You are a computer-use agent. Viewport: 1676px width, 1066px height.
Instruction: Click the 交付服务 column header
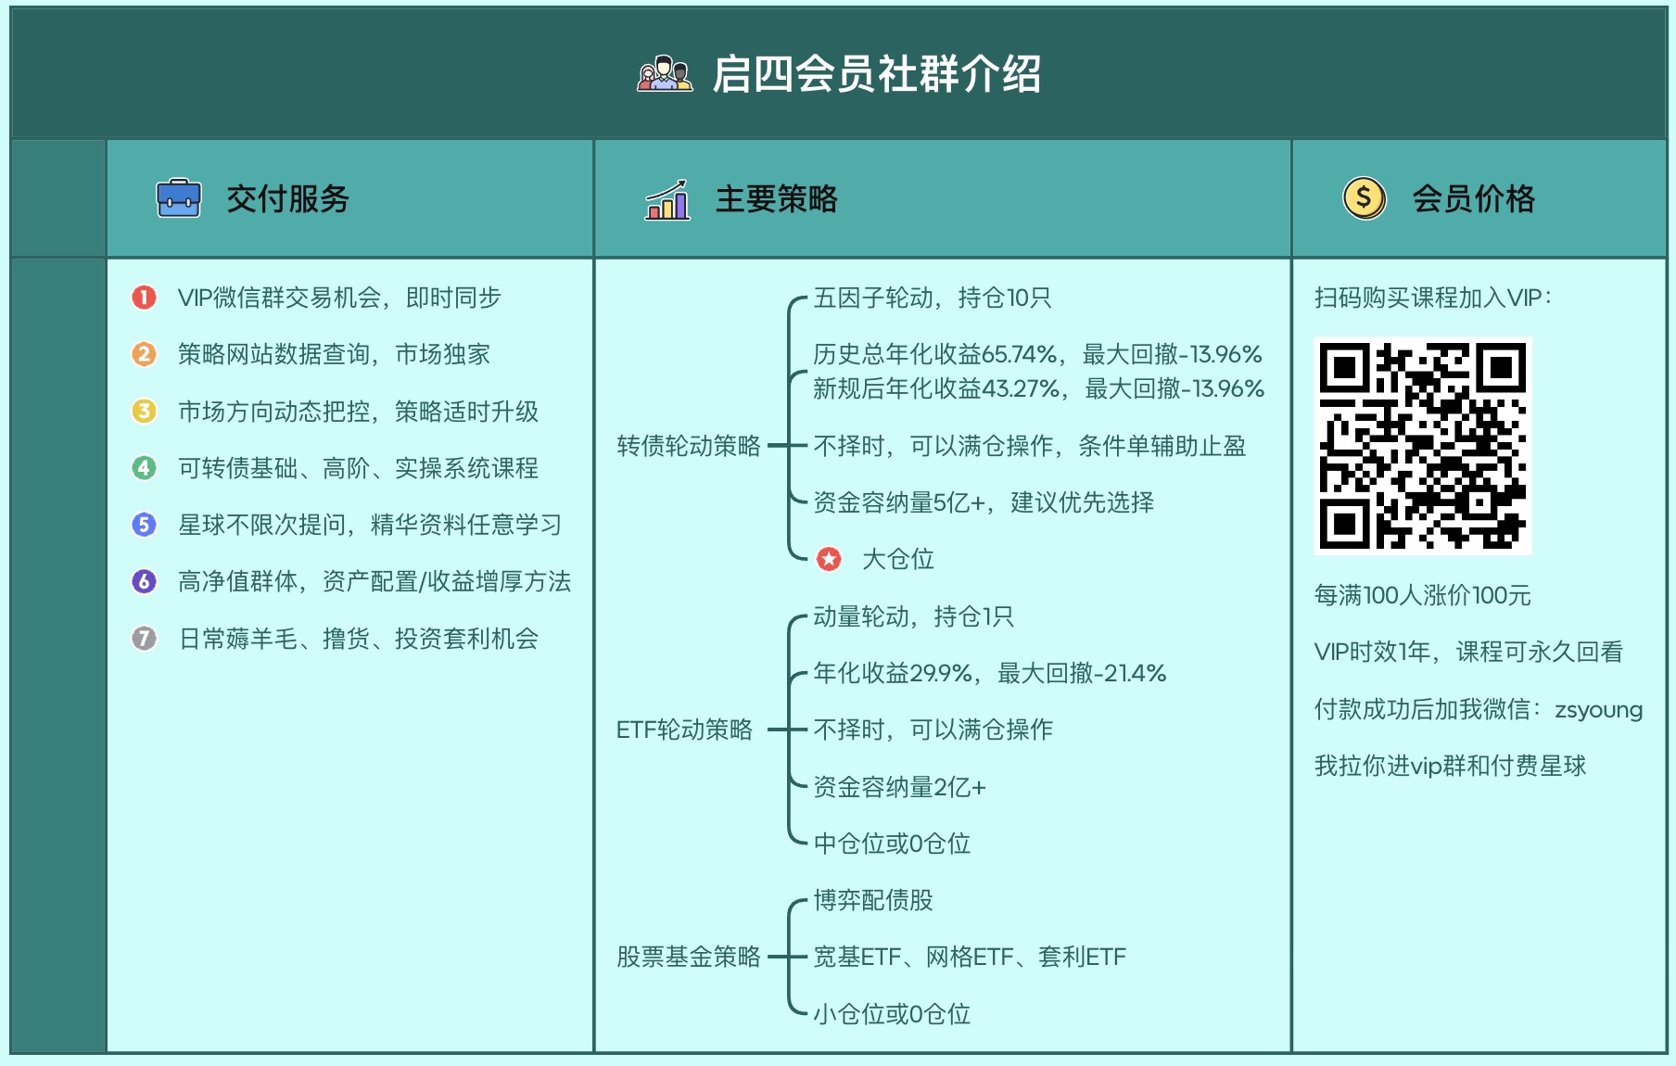[x=287, y=199]
